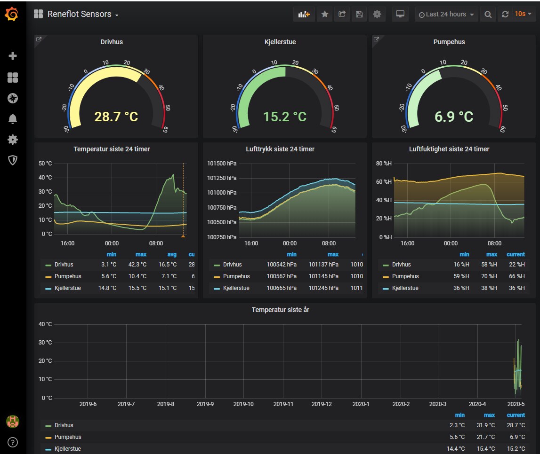Open Alerting bell icon in sidebar
The image size is (540, 454).
(x=13, y=119)
